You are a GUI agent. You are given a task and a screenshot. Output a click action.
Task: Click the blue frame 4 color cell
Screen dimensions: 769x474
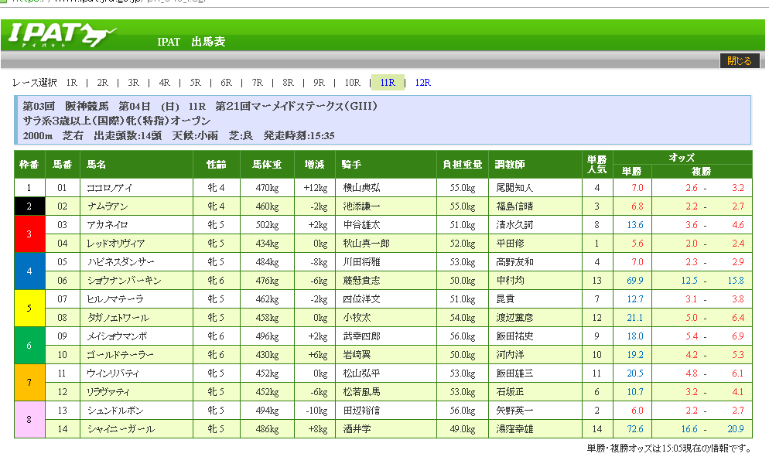point(29,271)
